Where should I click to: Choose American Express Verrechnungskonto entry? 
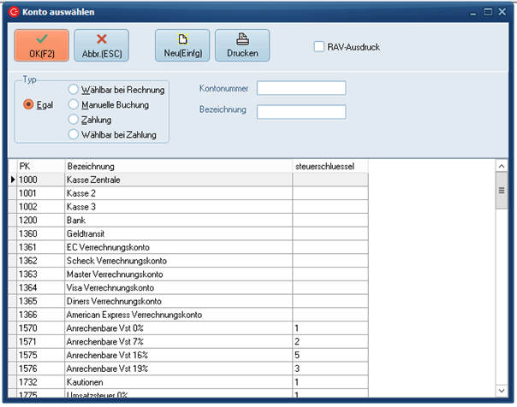click(x=177, y=315)
